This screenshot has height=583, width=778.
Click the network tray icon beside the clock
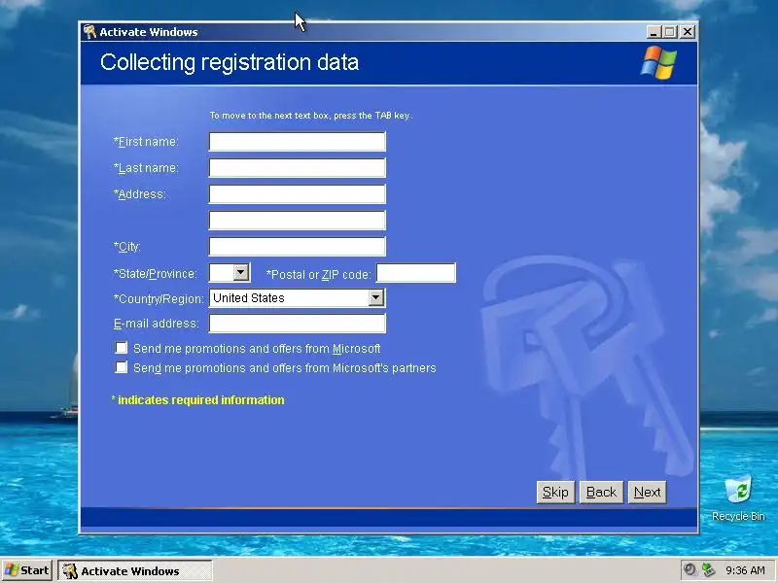pyautogui.click(x=709, y=570)
